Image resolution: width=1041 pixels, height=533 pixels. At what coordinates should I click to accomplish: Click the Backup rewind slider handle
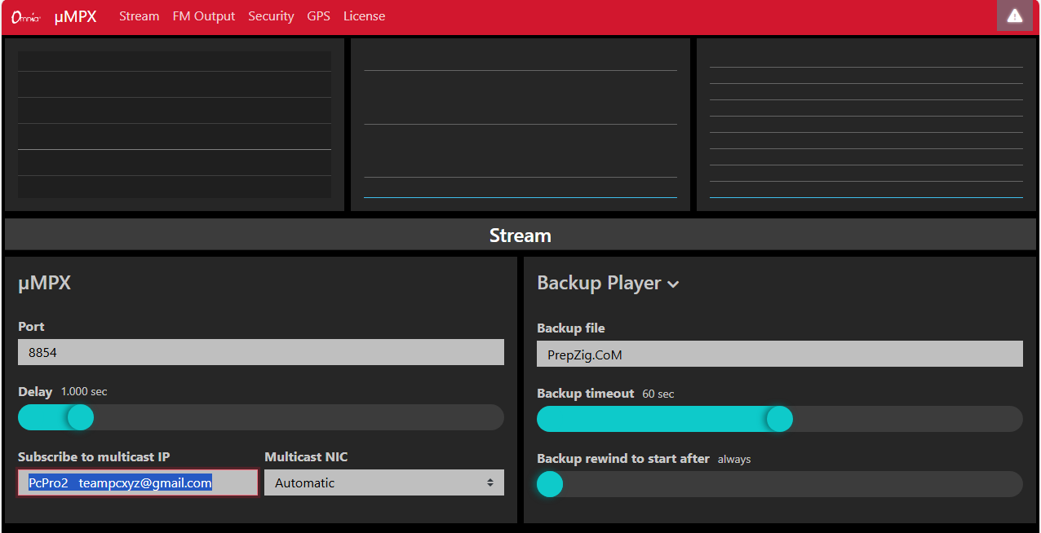click(x=550, y=484)
